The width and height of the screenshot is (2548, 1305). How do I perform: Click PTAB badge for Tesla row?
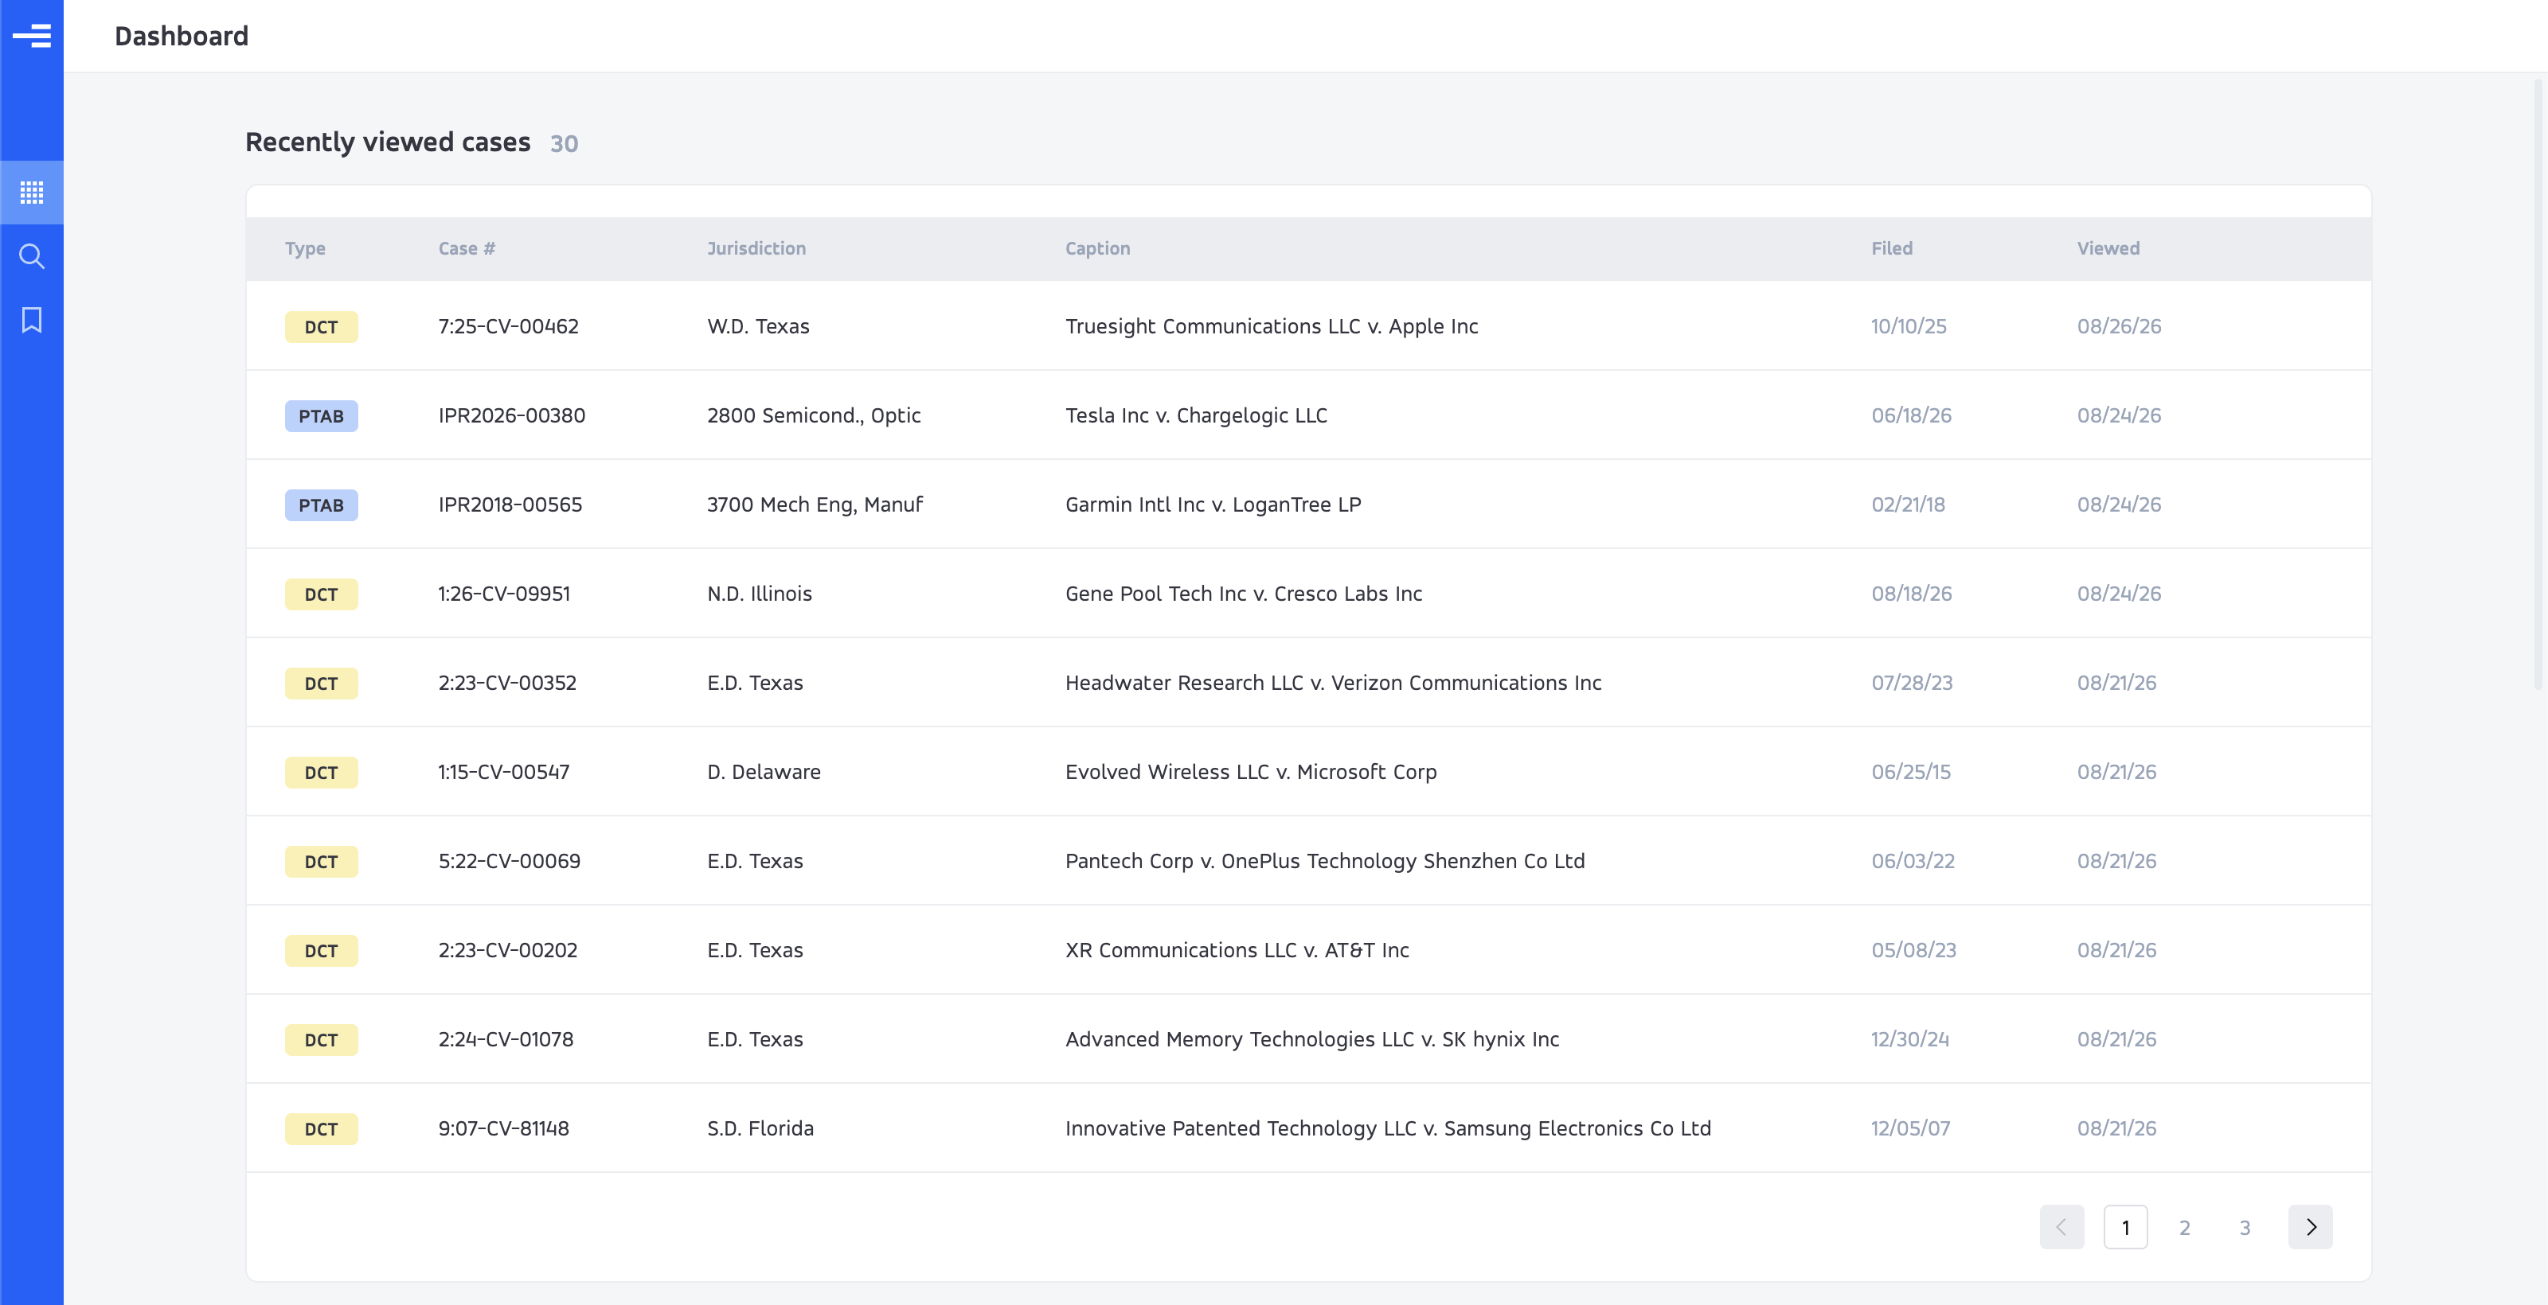(x=322, y=415)
